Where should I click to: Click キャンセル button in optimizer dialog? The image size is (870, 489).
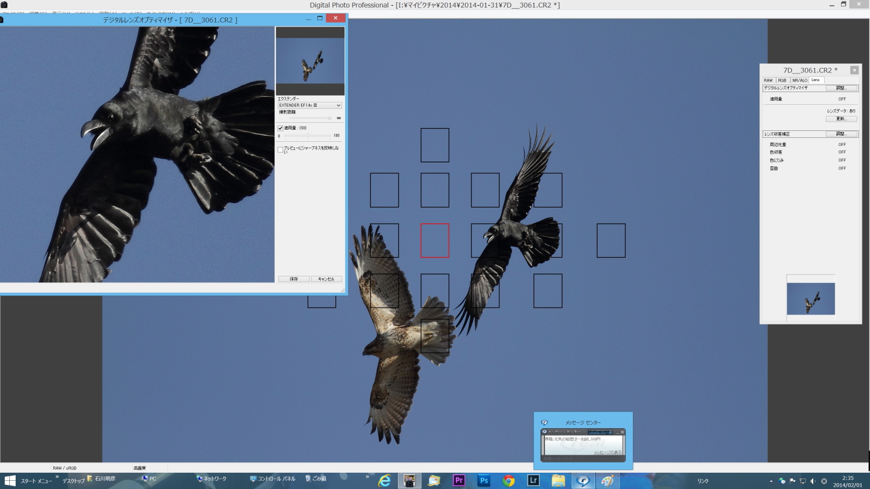tap(326, 279)
